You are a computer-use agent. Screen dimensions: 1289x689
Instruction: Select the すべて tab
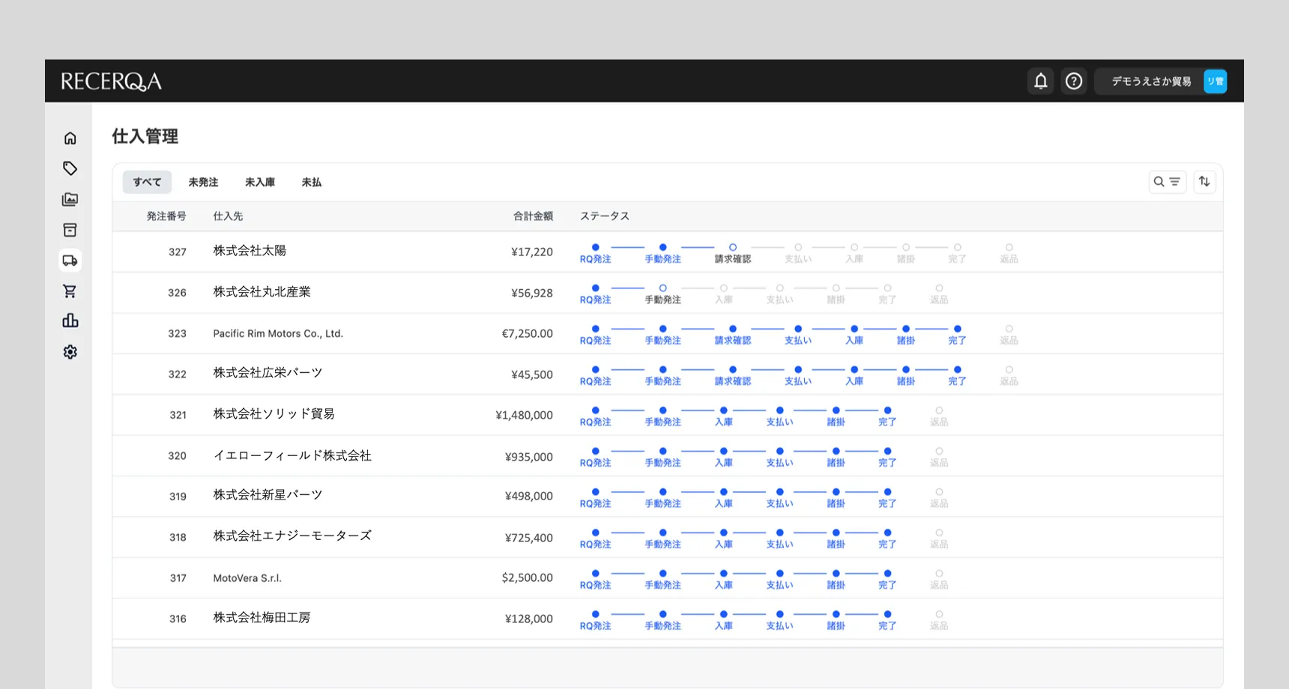[x=147, y=182]
